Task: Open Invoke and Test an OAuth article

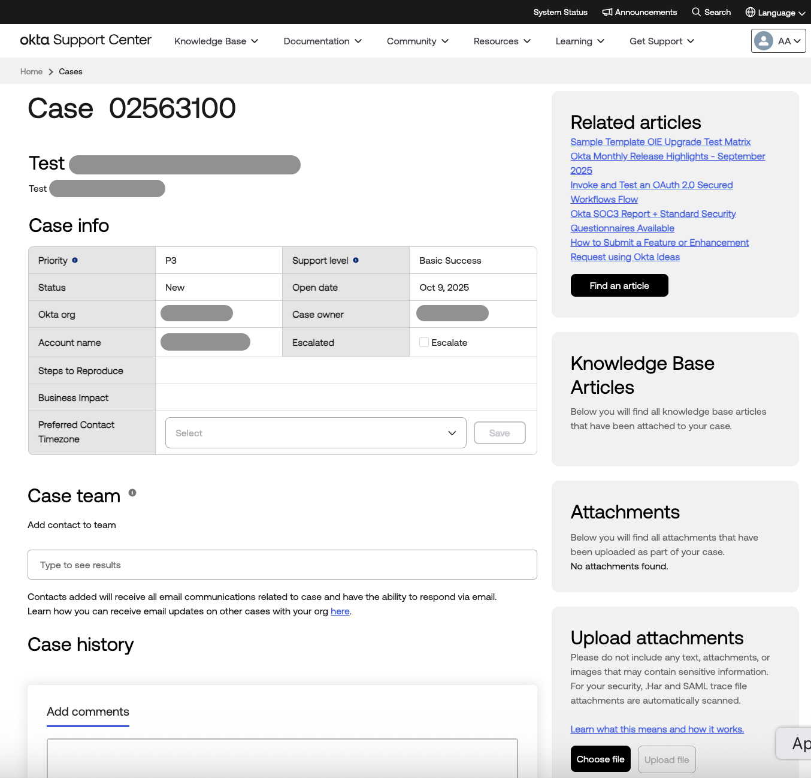Action: (x=652, y=192)
